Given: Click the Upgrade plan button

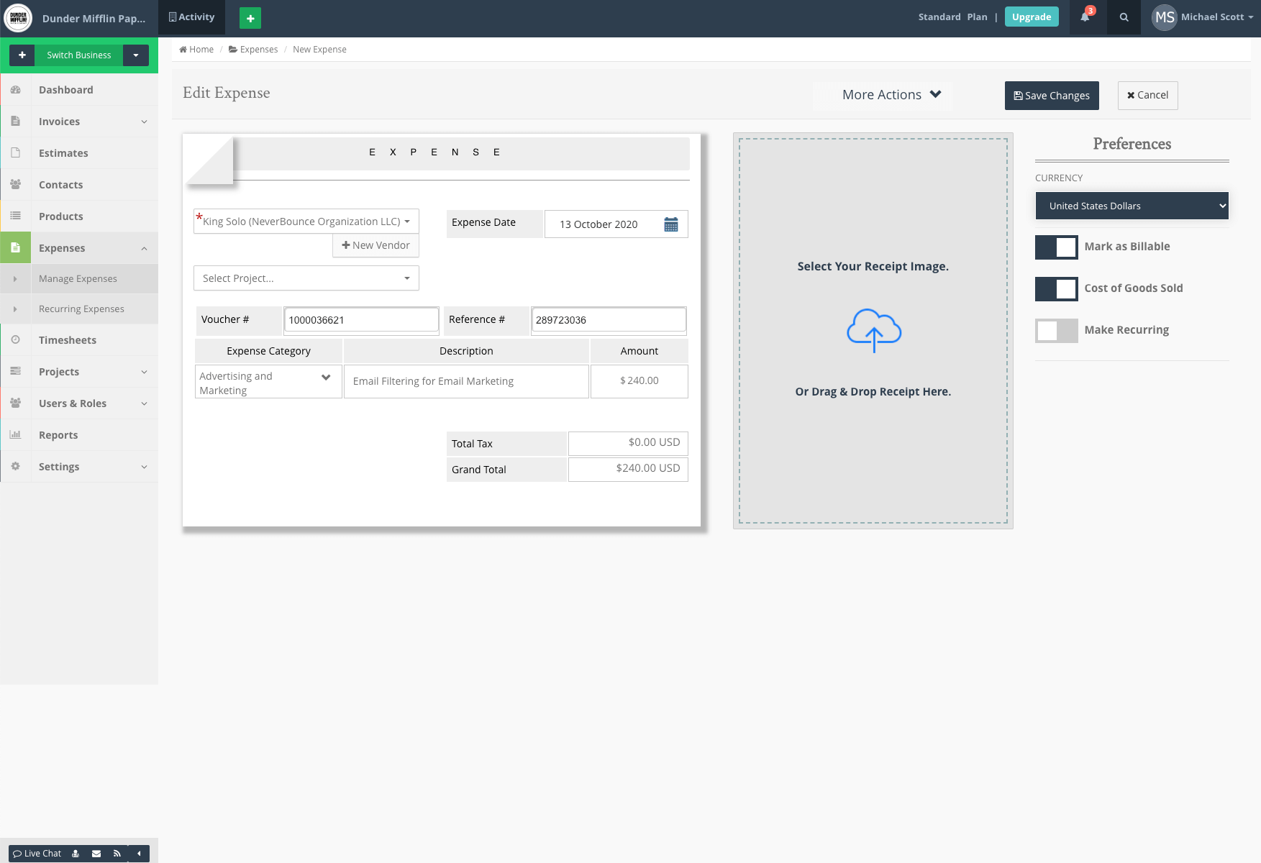Looking at the screenshot, I should [x=1032, y=17].
